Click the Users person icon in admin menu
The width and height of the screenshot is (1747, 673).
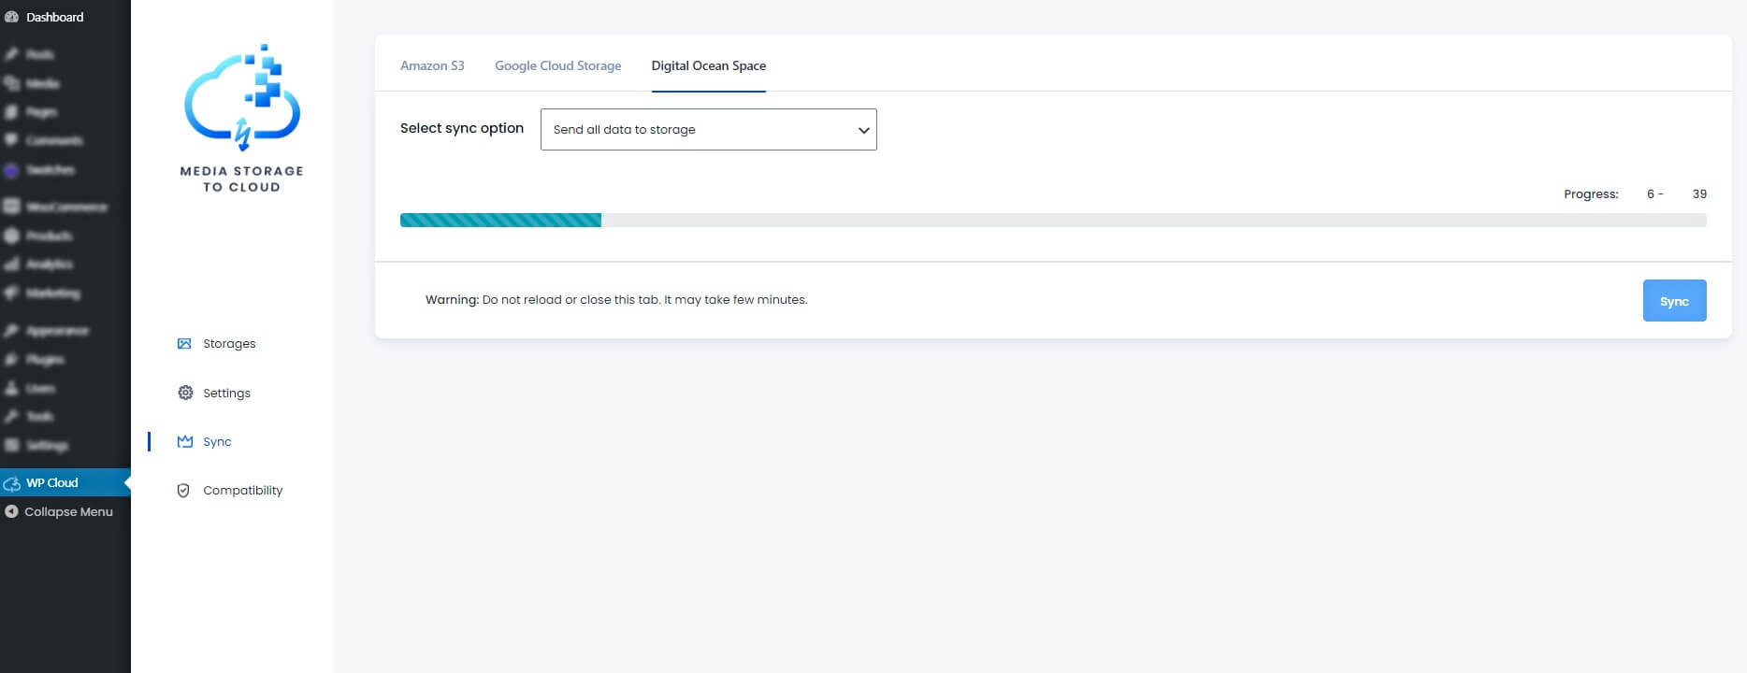click(x=11, y=388)
